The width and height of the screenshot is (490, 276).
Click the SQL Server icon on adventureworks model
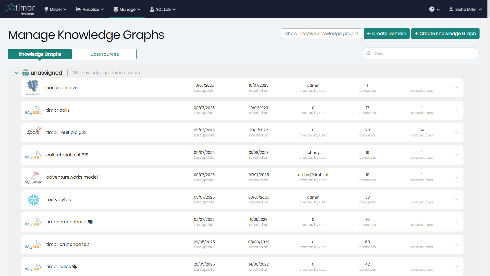33,177
